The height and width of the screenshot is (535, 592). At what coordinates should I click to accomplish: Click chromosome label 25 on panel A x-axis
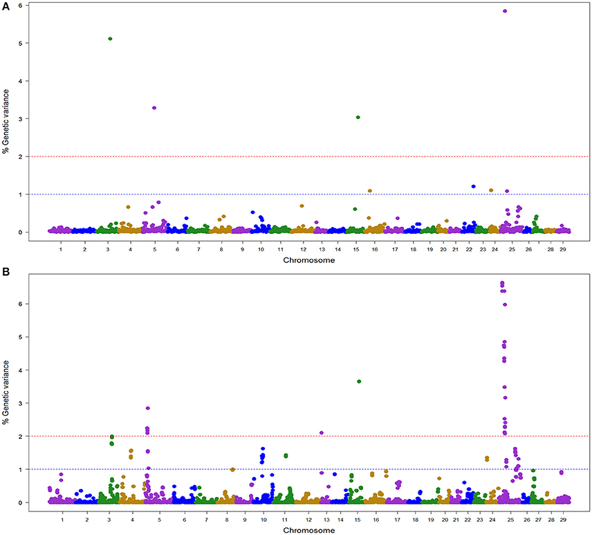pyautogui.click(x=512, y=249)
